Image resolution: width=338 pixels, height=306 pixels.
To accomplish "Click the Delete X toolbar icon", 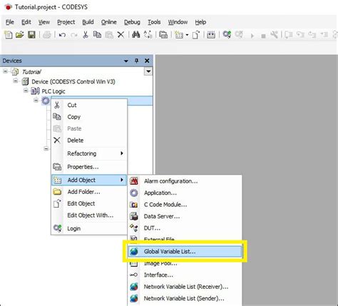I will [x=121, y=35].
